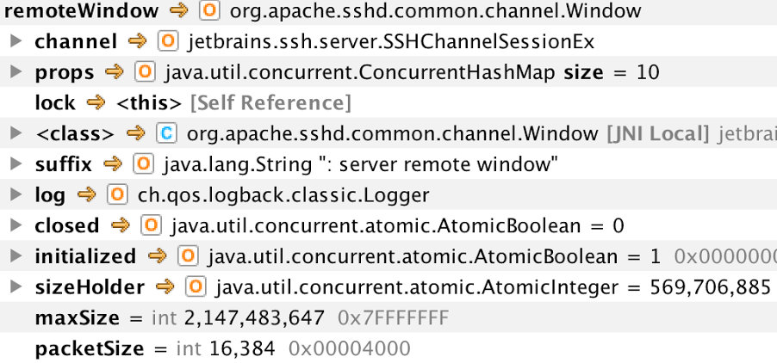Viewport: 777px width, 363px height.
Task: Click the suffix String object icon
Action: (143, 164)
